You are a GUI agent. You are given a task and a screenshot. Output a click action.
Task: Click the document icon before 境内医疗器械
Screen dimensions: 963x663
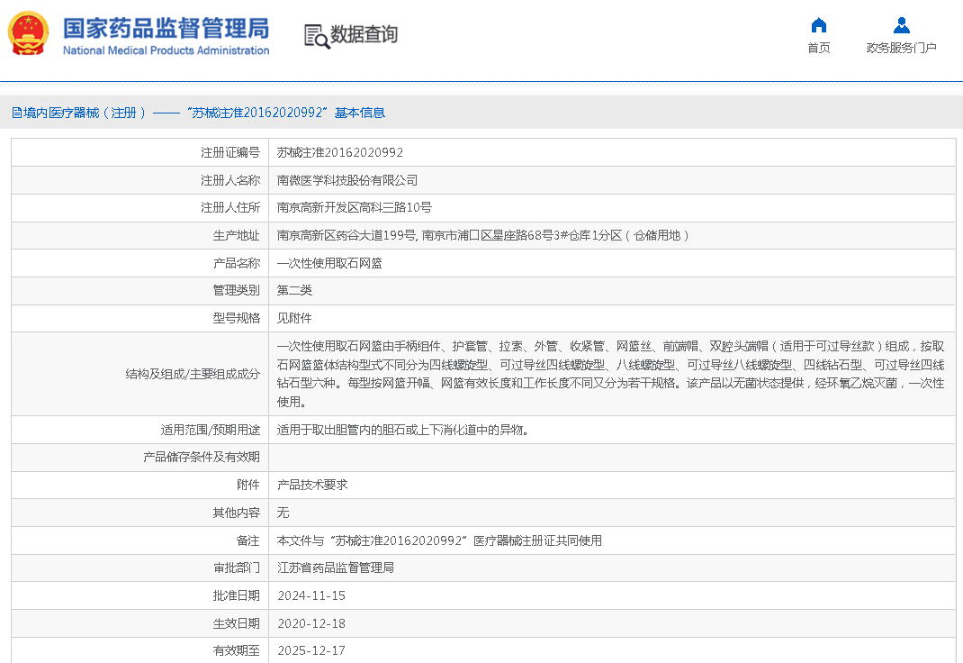tap(16, 113)
